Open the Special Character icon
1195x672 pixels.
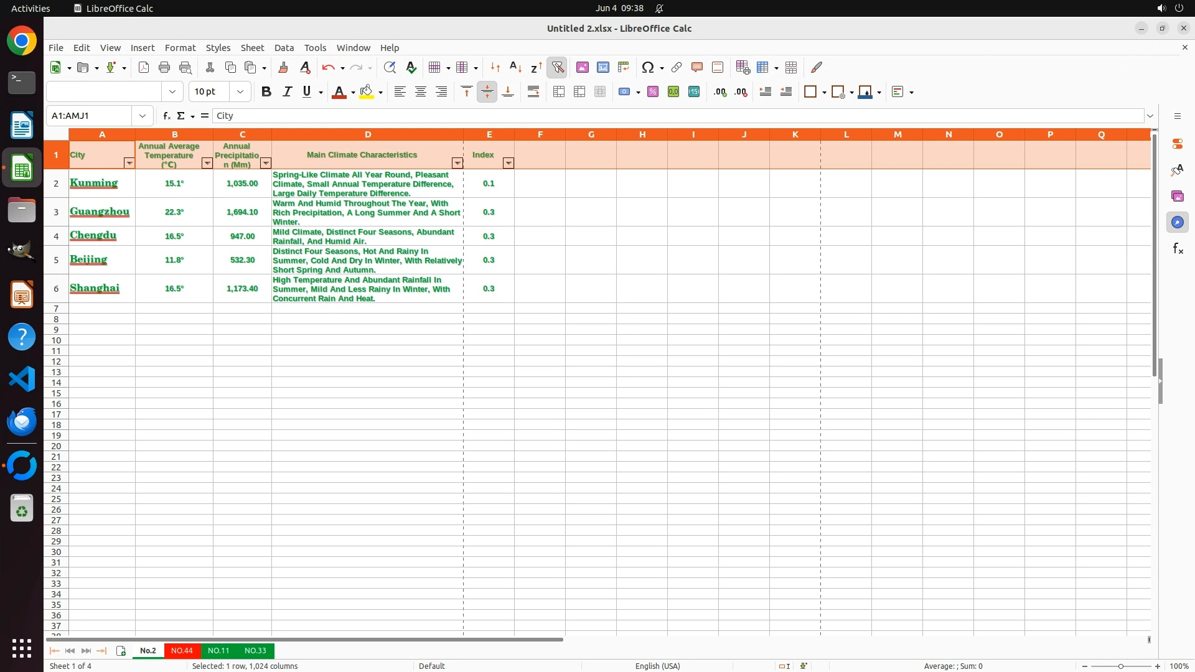coord(648,67)
